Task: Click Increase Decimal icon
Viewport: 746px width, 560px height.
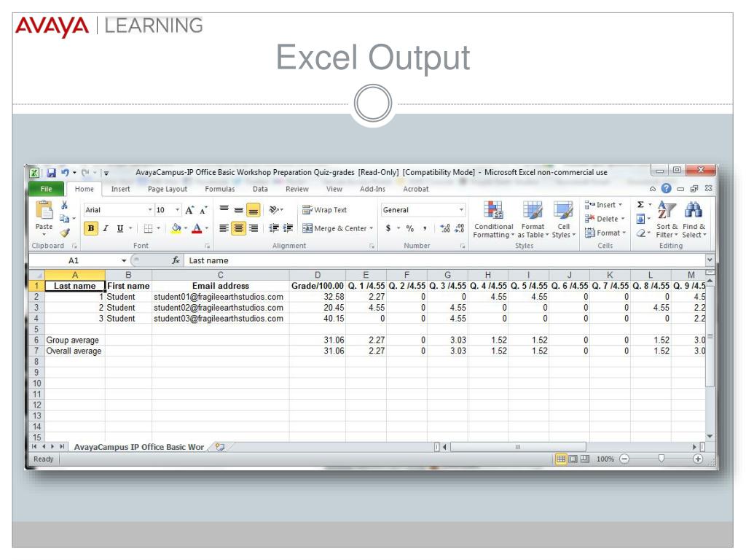Action: 445,228
